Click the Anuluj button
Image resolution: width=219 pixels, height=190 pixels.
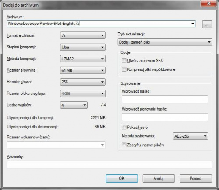tap(159, 178)
